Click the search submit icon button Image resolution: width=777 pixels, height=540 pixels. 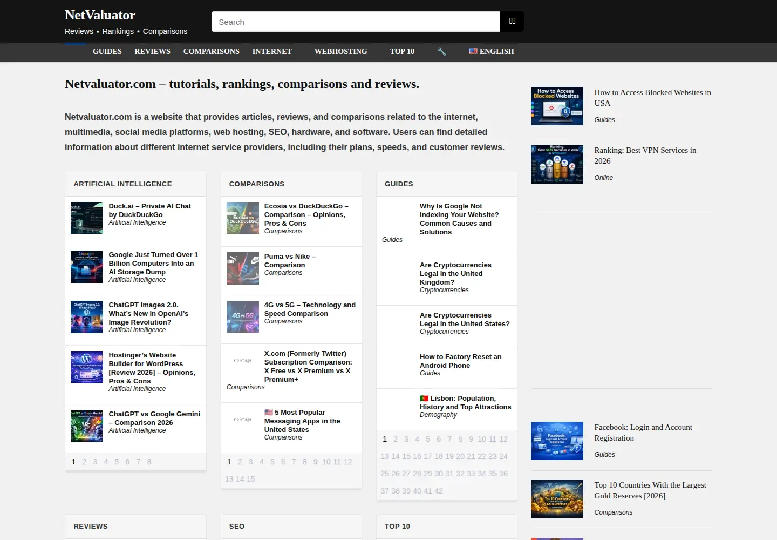tap(512, 22)
